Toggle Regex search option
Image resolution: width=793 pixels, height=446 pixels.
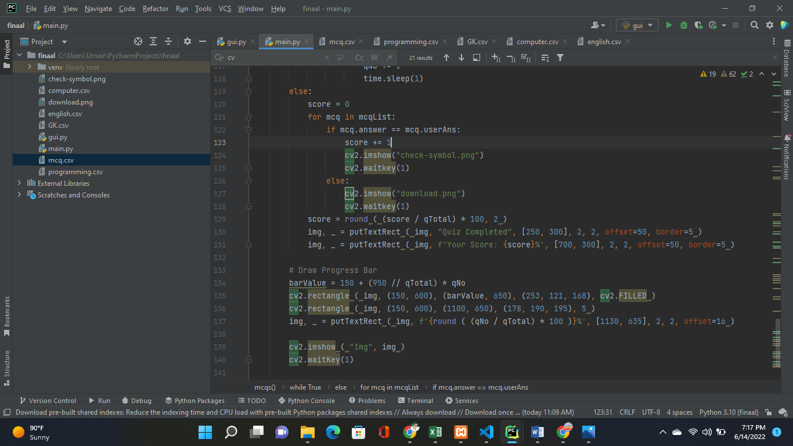click(x=390, y=57)
